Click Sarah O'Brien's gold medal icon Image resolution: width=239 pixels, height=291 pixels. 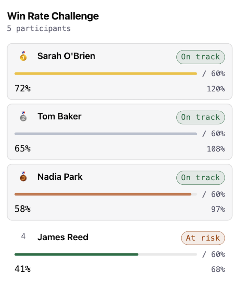pyautogui.click(x=23, y=56)
